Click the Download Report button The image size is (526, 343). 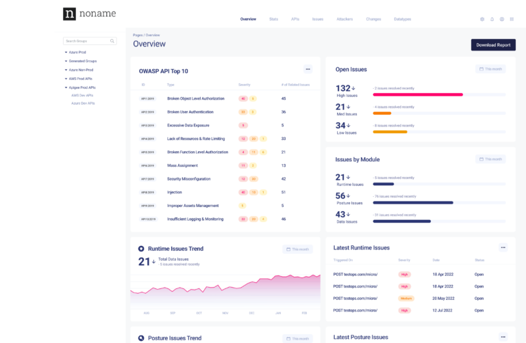point(493,44)
